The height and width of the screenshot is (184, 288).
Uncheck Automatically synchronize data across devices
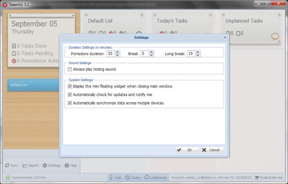[70, 103]
